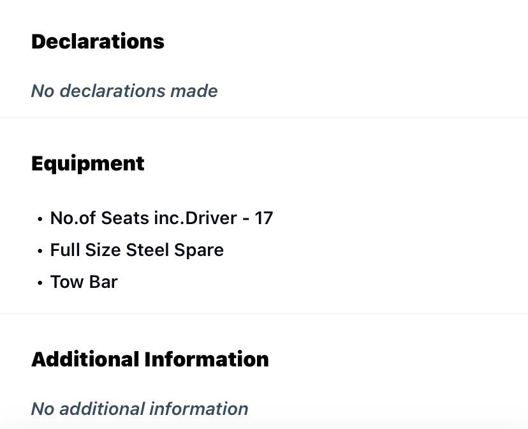The width and height of the screenshot is (528, 429).
Task: Click the word 'Spare' in the equipment list
Action: click(199, 250)
